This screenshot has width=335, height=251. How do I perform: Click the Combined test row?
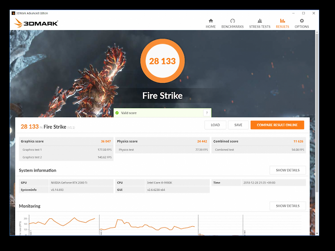click(x=259, y=150)
